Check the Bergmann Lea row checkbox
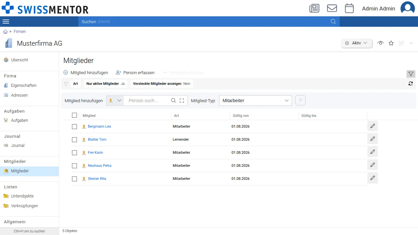The height and width of the screenshot is (235, 418). (x=74, y=127)
